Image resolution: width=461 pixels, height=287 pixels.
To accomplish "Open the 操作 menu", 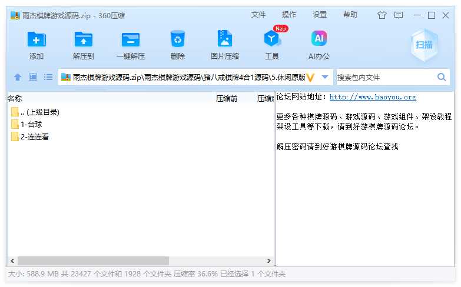I will click(x=288, y=15).
